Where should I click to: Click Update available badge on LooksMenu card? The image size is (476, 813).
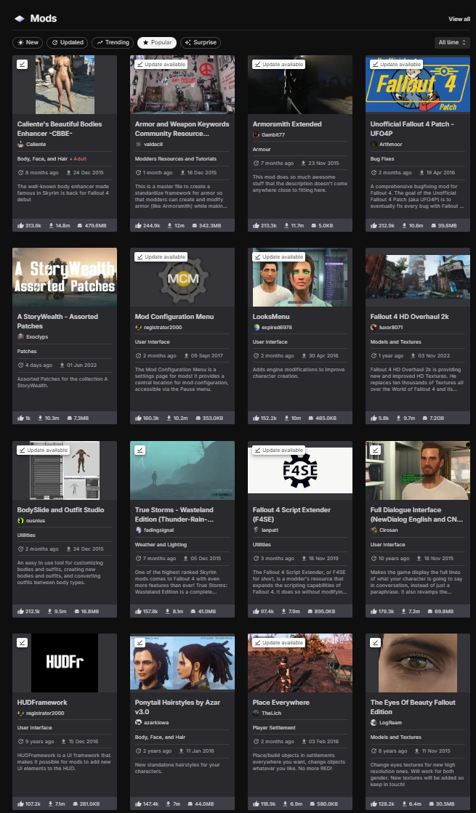point(278,256)
